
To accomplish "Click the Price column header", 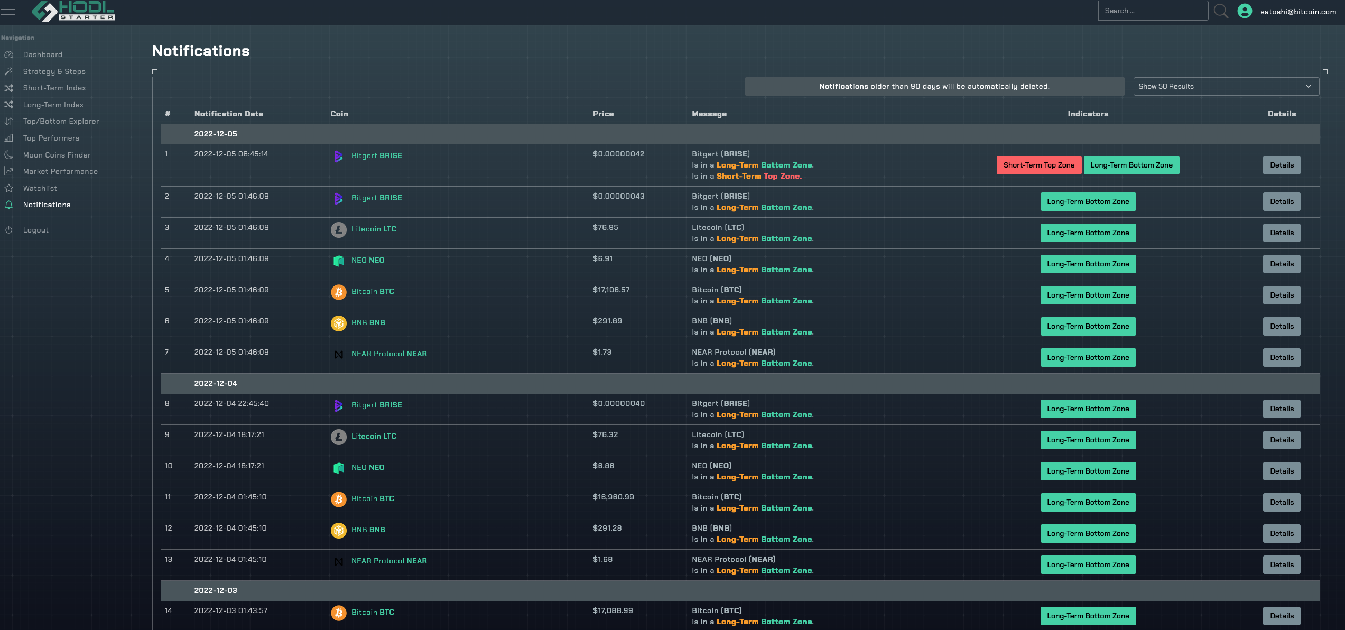I will (604, 114).
